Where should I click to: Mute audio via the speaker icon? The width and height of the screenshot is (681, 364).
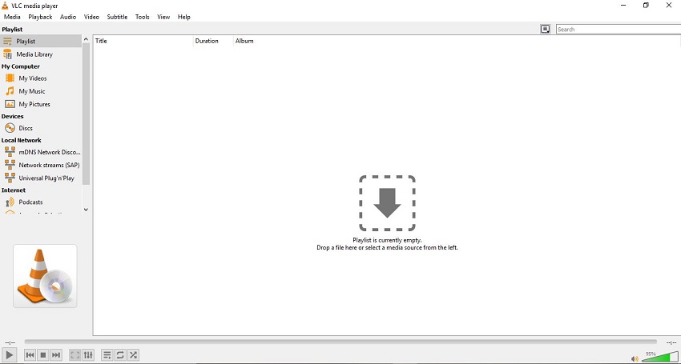coord(635,358)
